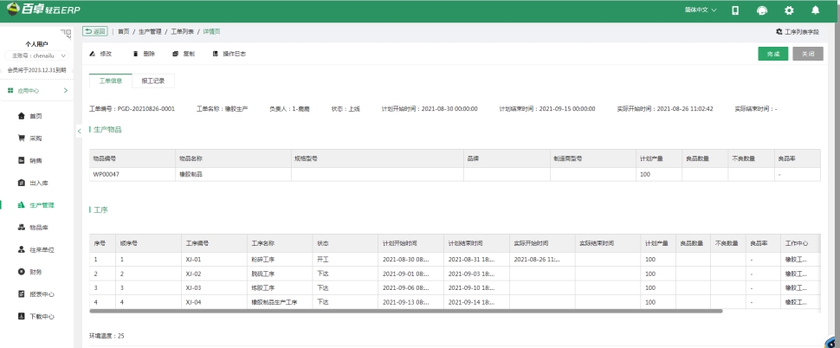Image resolution: width=840 pixels, height=348 pixels.
Task: Click the green 完成 button
Action: [x=772, y=54]
